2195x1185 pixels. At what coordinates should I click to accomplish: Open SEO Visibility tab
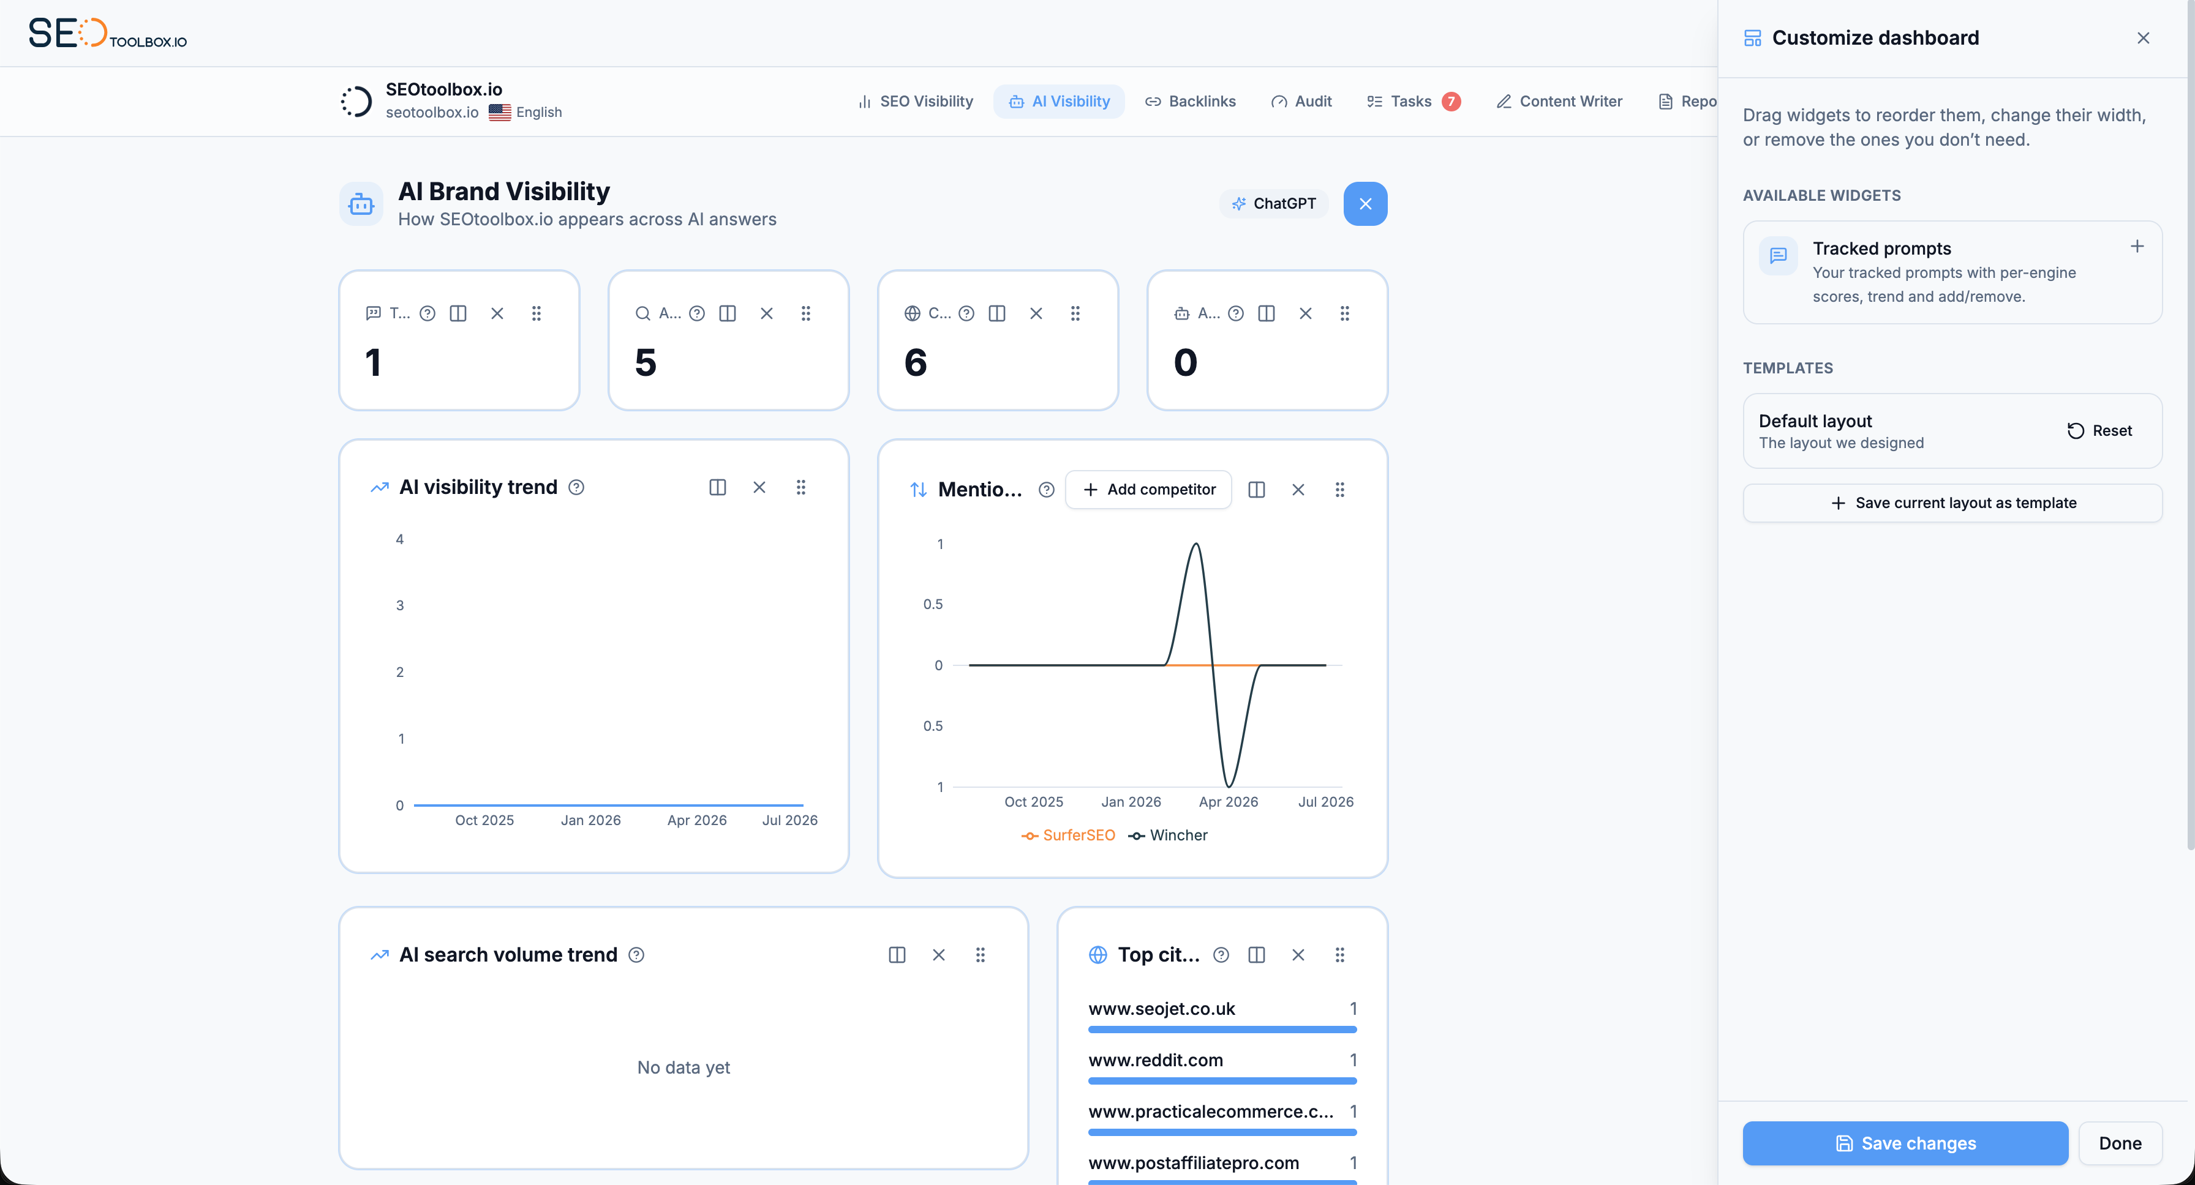click(915, 102)
